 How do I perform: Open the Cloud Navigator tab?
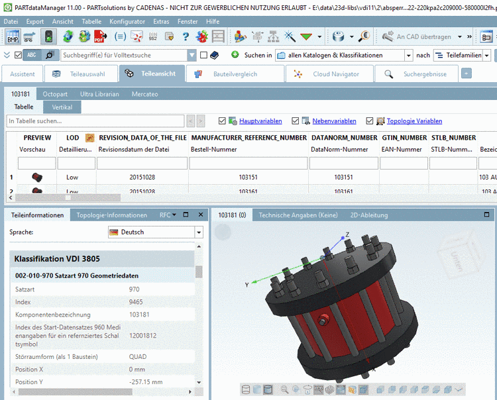(329, 74)
